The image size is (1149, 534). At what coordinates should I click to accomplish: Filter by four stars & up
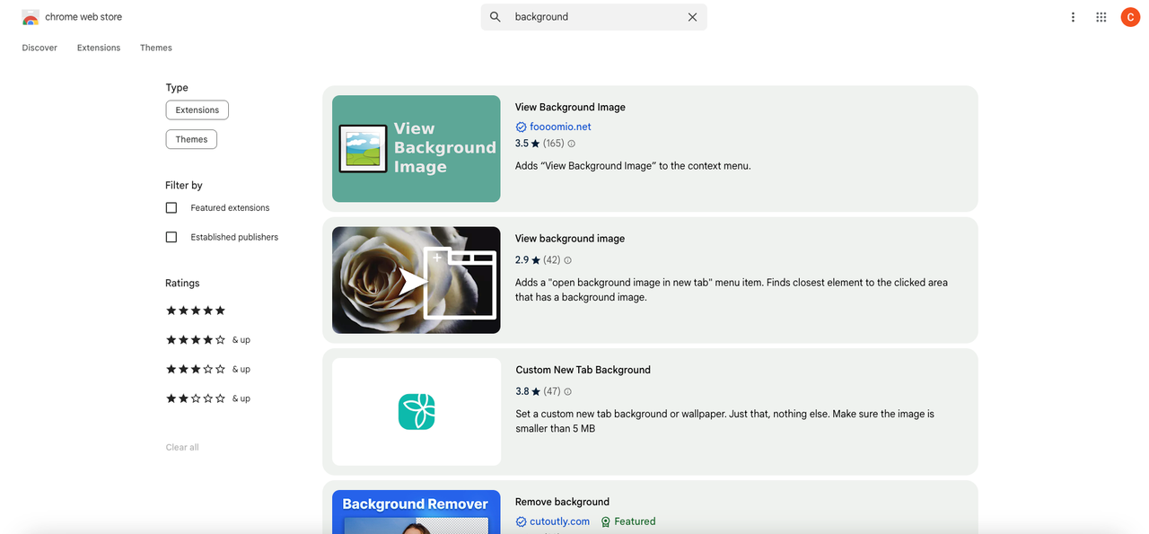[x=208, y=340]
